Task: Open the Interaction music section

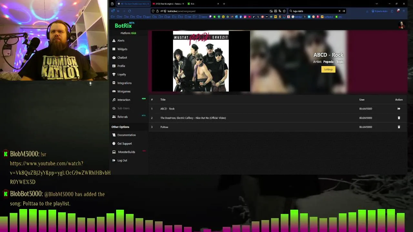Action: pos(121,100)
